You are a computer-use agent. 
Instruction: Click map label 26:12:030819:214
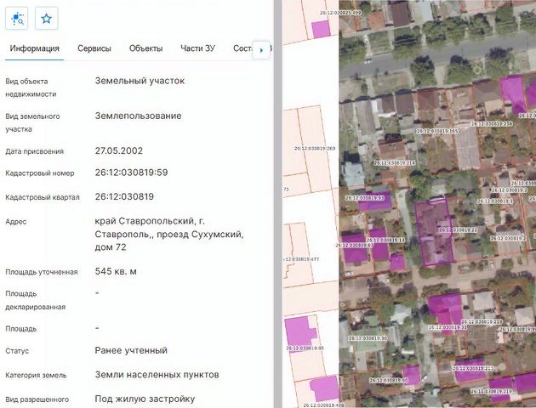click(x=395, y=163)
